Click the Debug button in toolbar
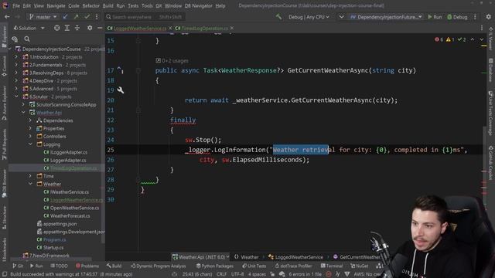The height and width of the screenshot is (278, 495). pos(457,17)
